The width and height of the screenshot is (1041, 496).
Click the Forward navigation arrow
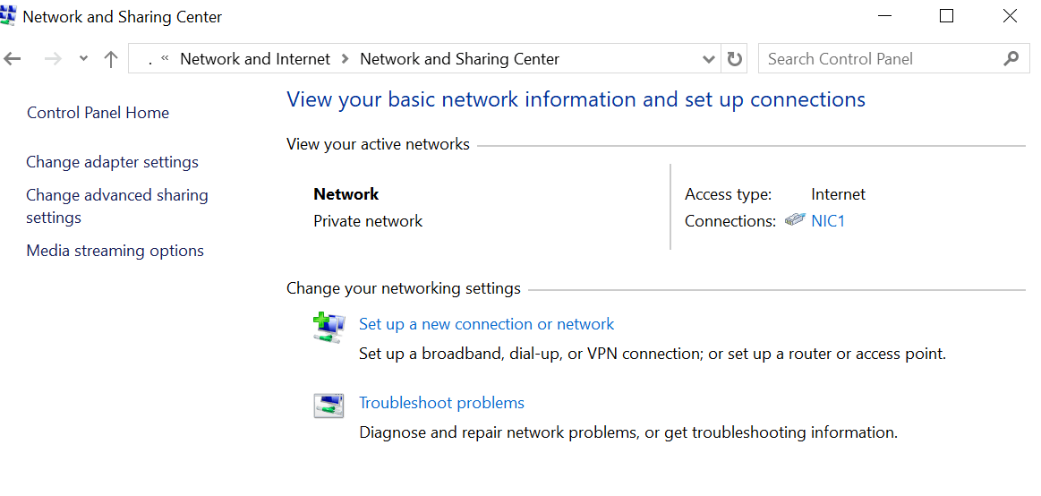(53, 59)
